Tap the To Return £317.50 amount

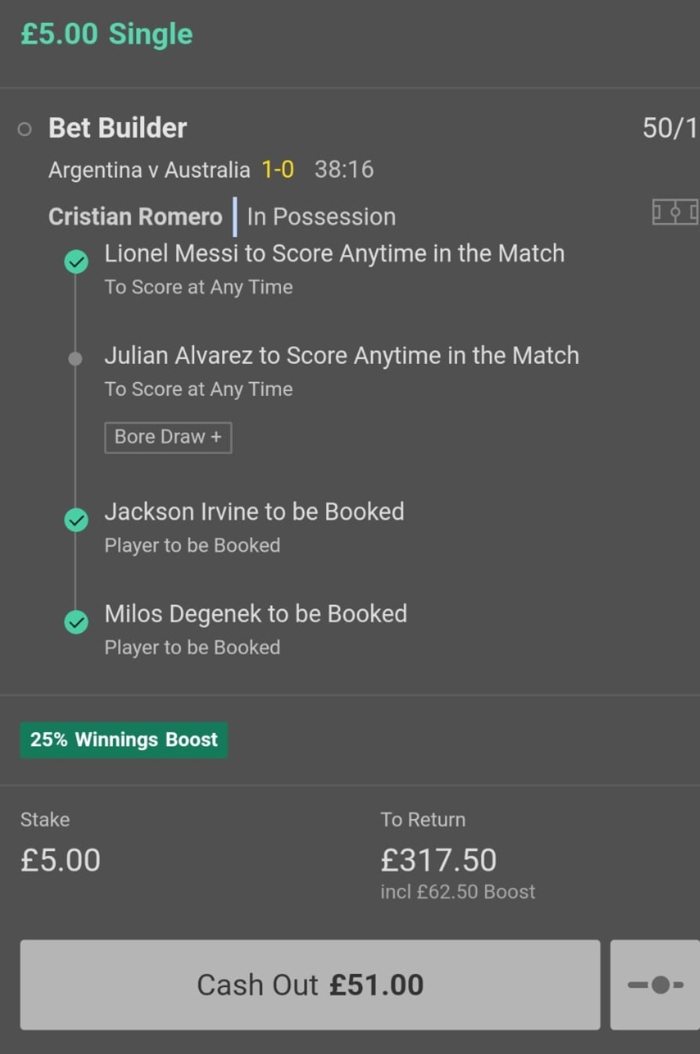pyautogui.click(x=438, y=860)
